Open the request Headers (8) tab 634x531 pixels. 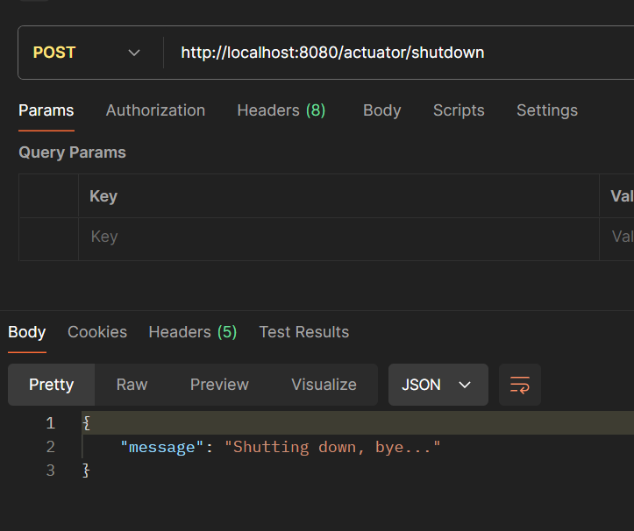click(x=281, y=110)
